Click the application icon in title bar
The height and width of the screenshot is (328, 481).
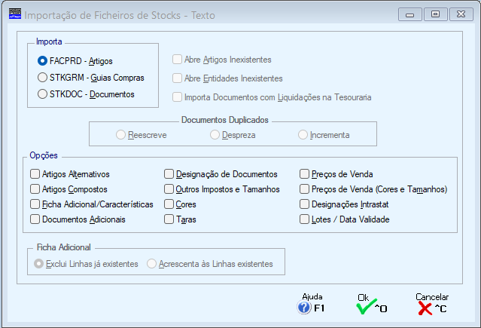[15, 14]
